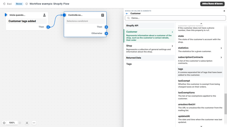Screen dimensions: 227x127
Task: Click the magnifier icon in search box
Action: tap(128, 18)
